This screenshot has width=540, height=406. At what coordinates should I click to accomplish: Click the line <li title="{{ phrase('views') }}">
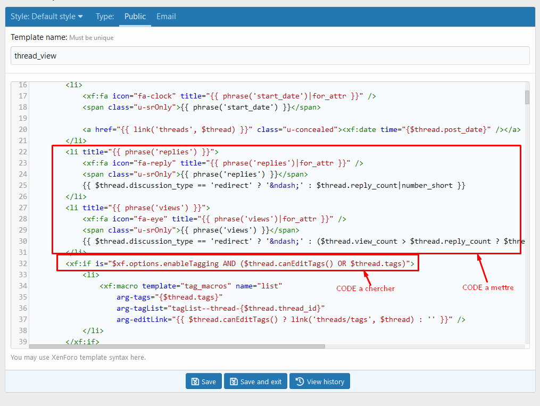138,208
